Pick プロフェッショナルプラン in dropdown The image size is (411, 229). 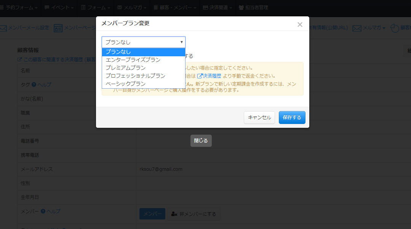[x=135, y=76]
